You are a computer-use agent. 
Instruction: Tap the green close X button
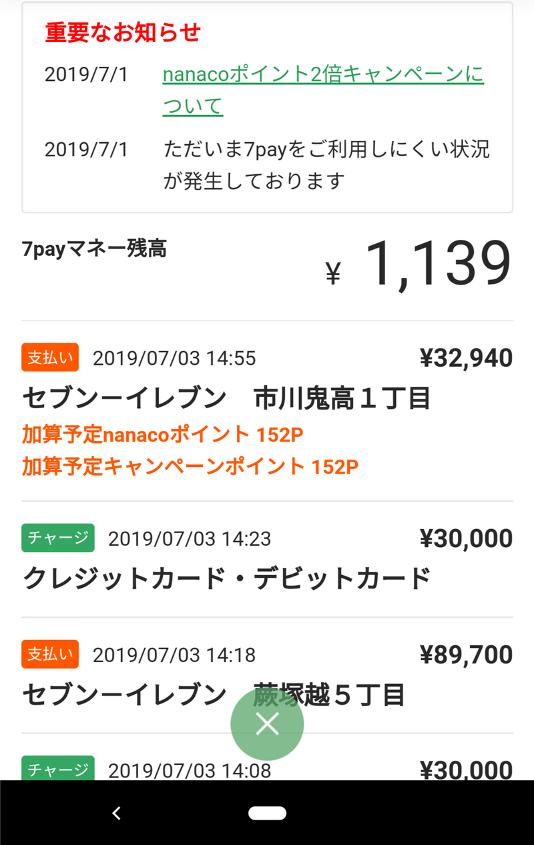click(x=267, y=724)
